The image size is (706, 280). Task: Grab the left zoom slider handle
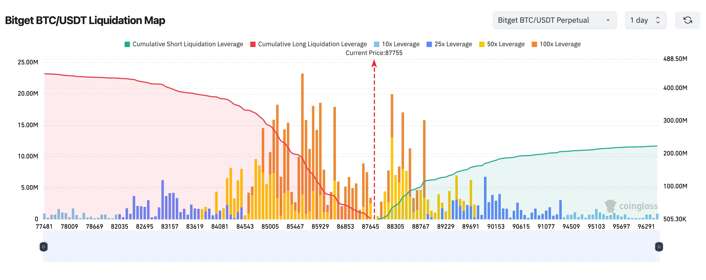click(44, 247)
